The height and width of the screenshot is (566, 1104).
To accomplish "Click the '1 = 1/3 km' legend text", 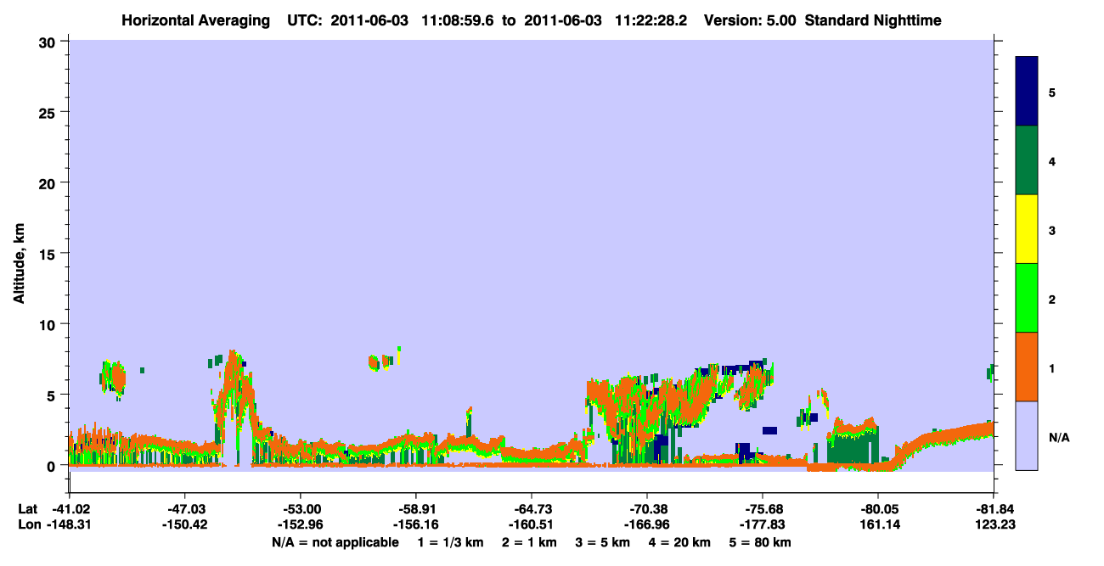I will tap(451, 542).
